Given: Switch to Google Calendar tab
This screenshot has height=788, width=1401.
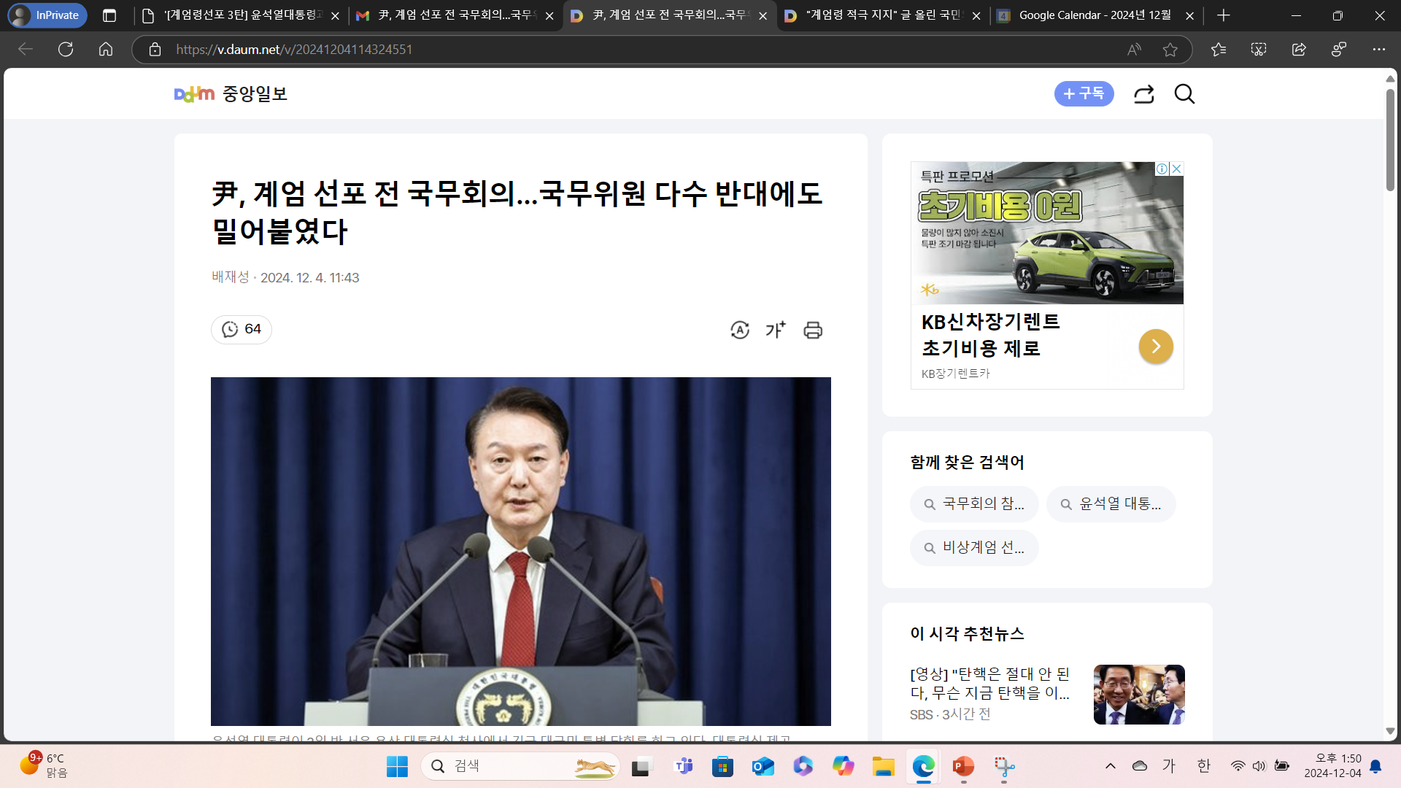Looking at the screenshot, I should pyautogui.click(x=1095, y=15).
